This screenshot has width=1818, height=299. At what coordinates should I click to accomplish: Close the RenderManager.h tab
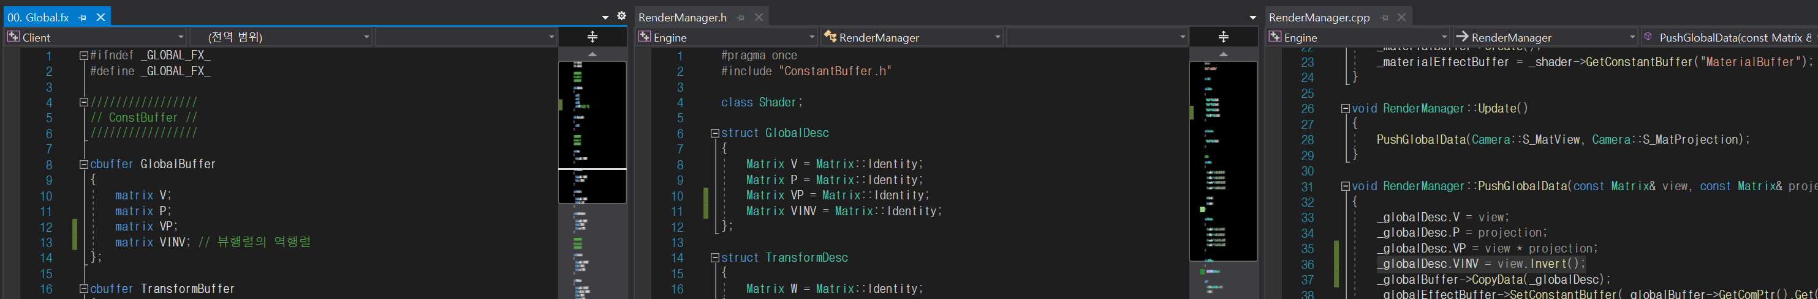click(x=759, y=18)
